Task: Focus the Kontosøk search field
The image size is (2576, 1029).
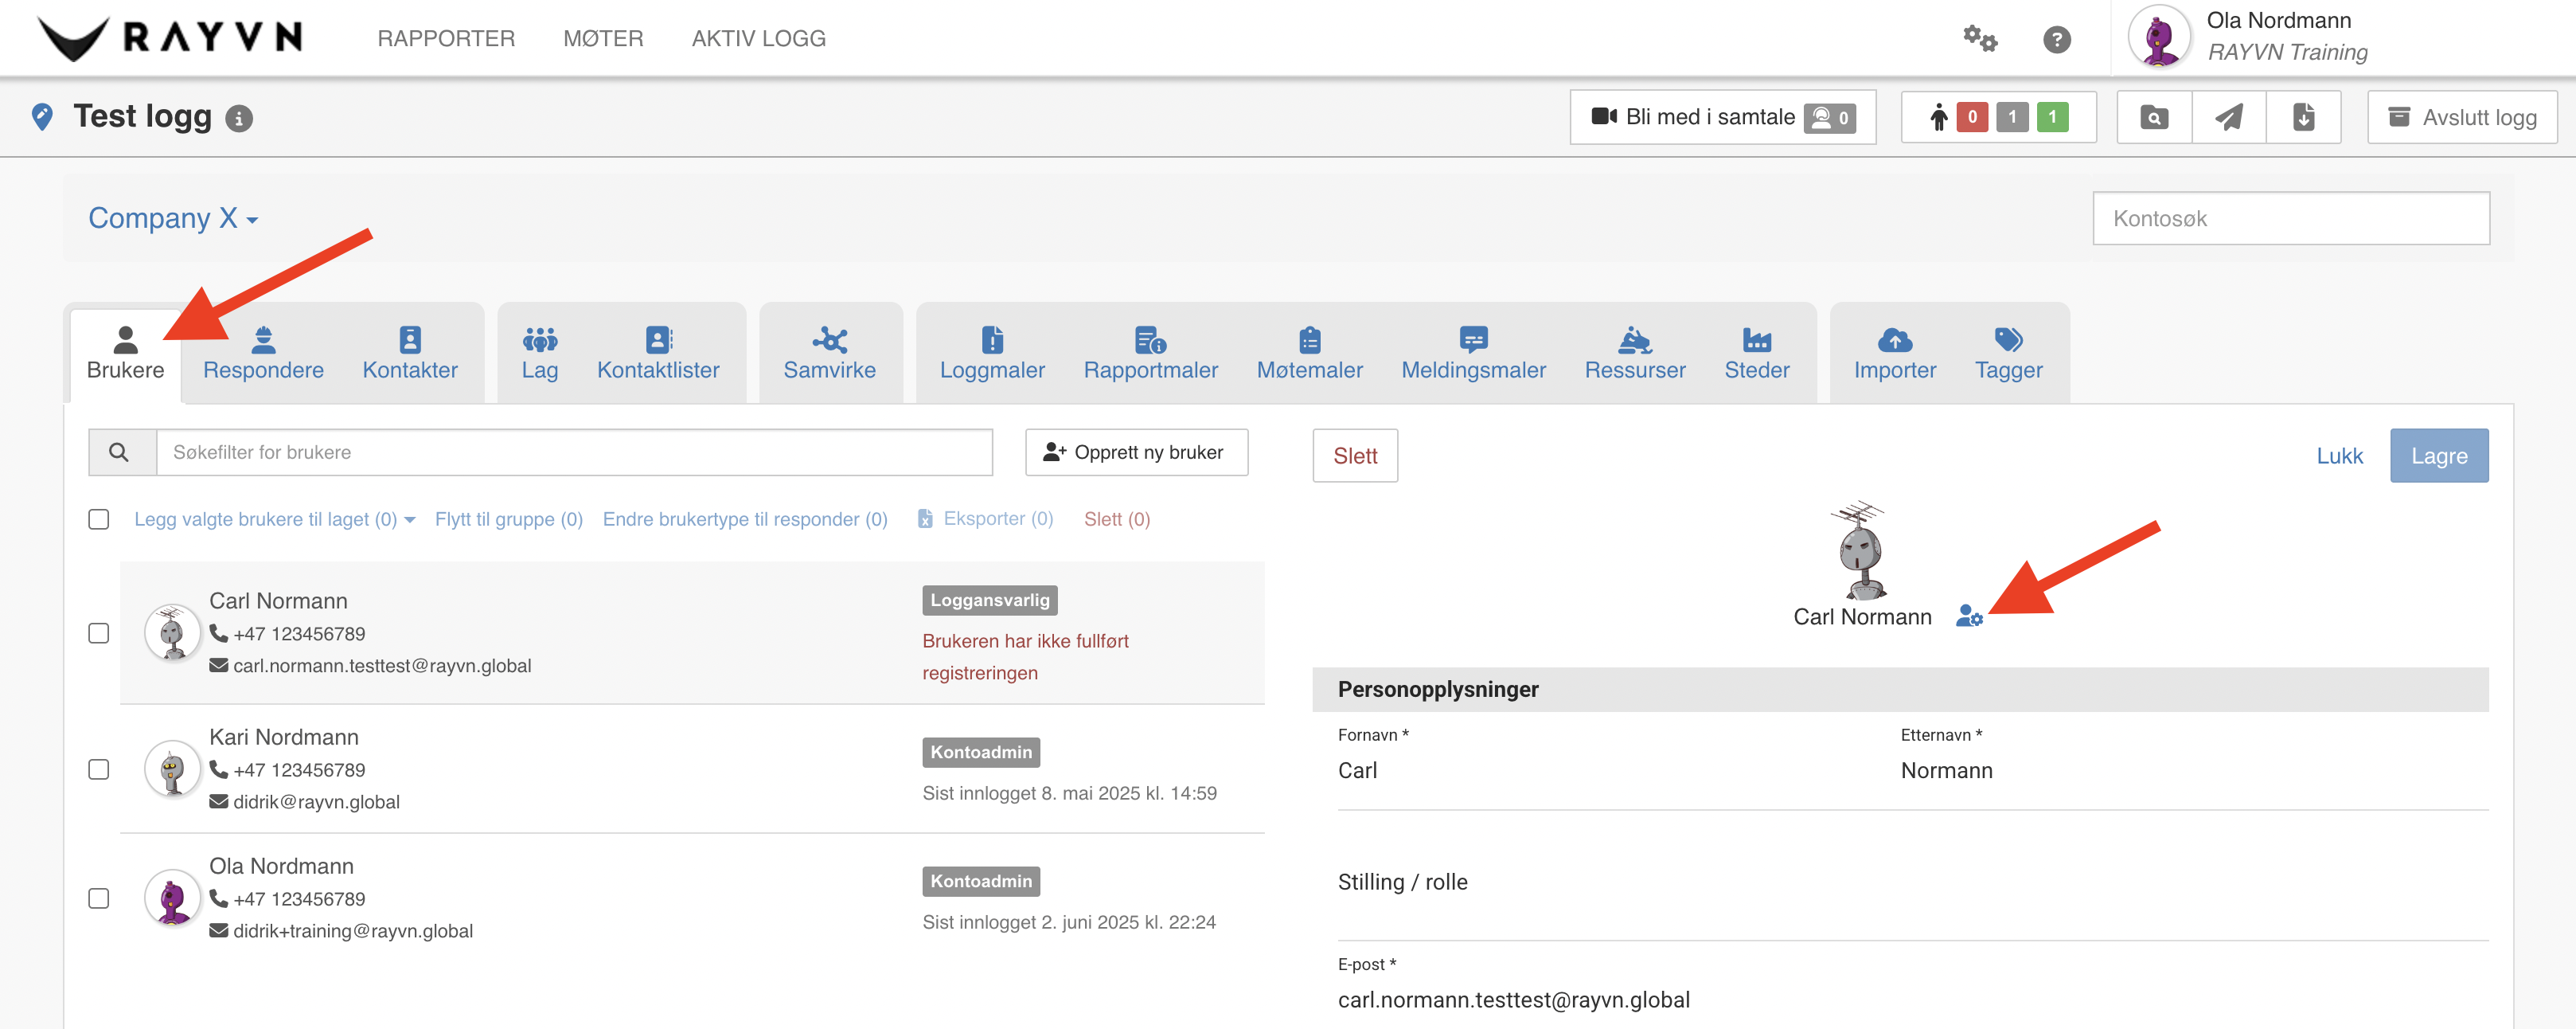Action: coord(2290,218)
